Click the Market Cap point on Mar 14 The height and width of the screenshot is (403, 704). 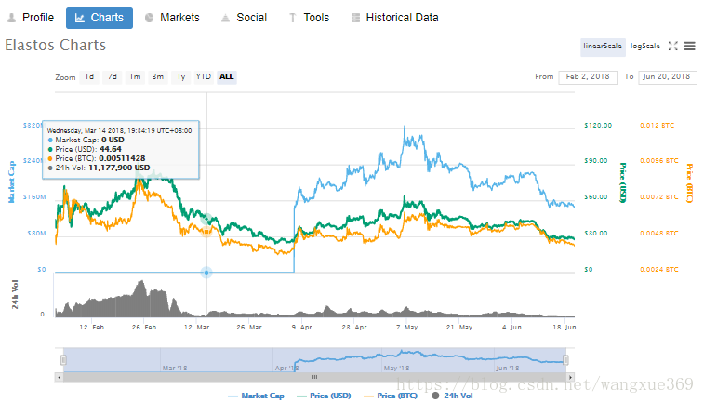point(206,273)
